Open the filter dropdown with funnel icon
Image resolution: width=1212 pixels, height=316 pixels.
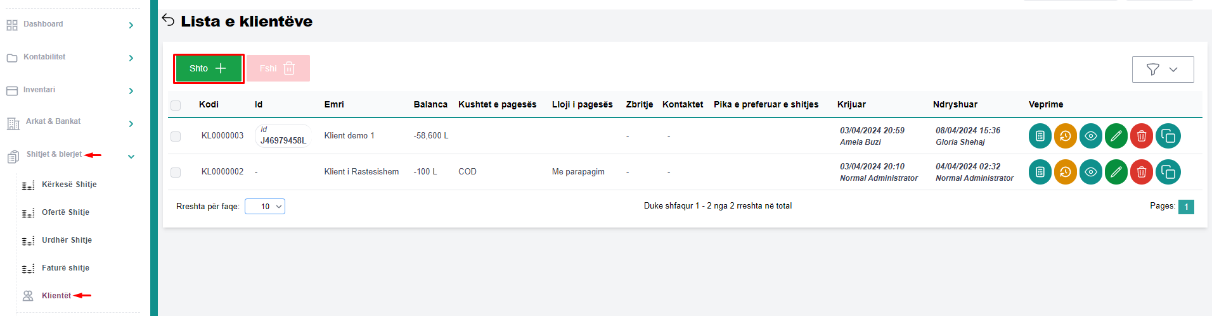click(1163, 70)
